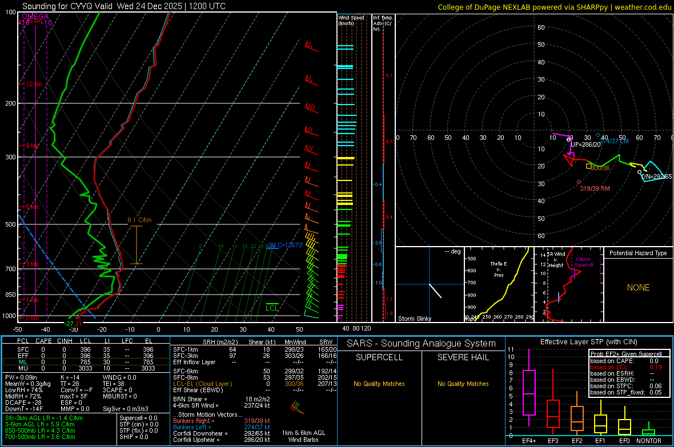
Task: Click the CINH column header
Action: coord(65,341)
